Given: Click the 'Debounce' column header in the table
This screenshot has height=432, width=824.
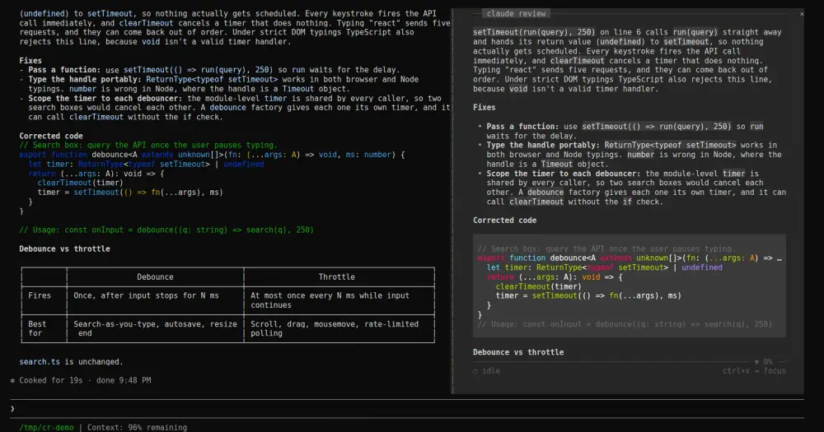Looking at the screenshot, I should (x=155, y=276).
